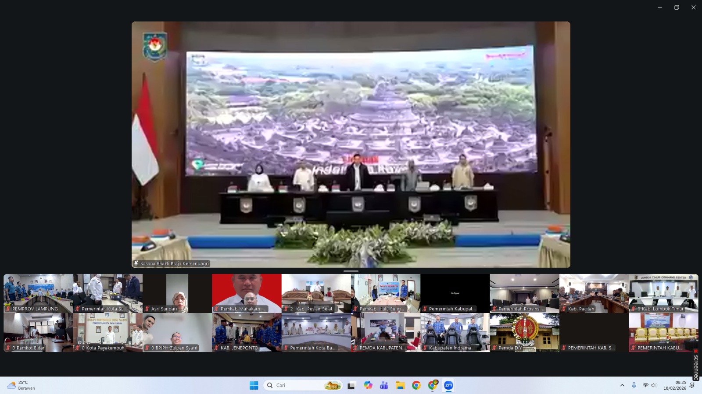Select PEMPROV LAMPUNG participant video
Viewport: 702px width, 394px height.
coord(38,293)
